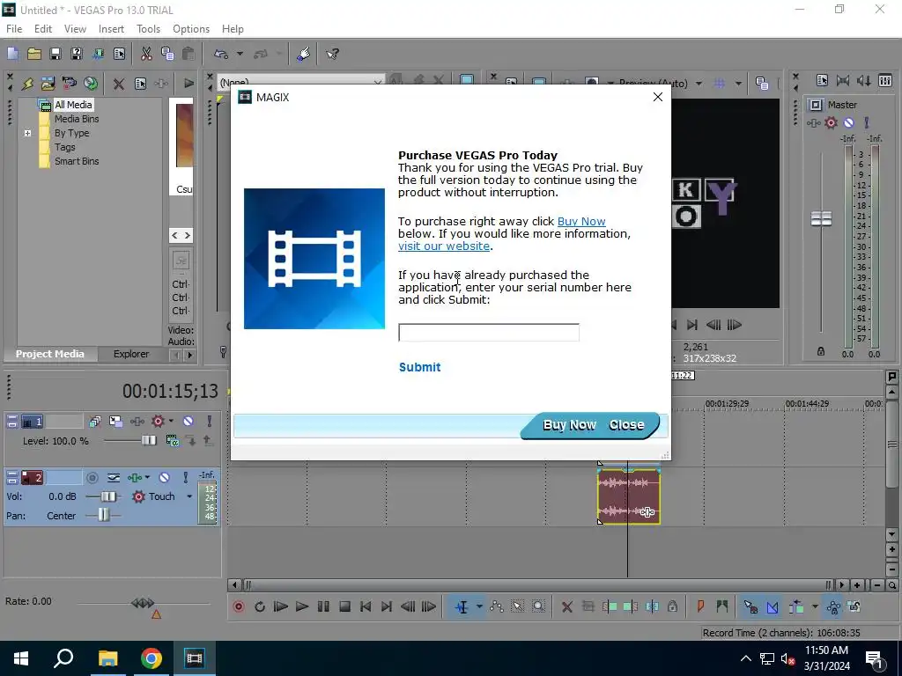
Task: Click Pause in the transport bar
Action: pos(323,606)
